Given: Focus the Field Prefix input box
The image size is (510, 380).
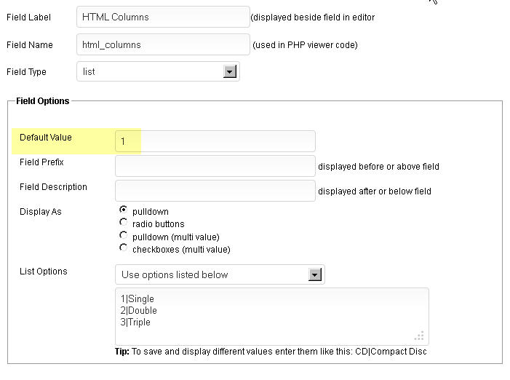Looking at the screenshot, I should (x=215, y=166).
